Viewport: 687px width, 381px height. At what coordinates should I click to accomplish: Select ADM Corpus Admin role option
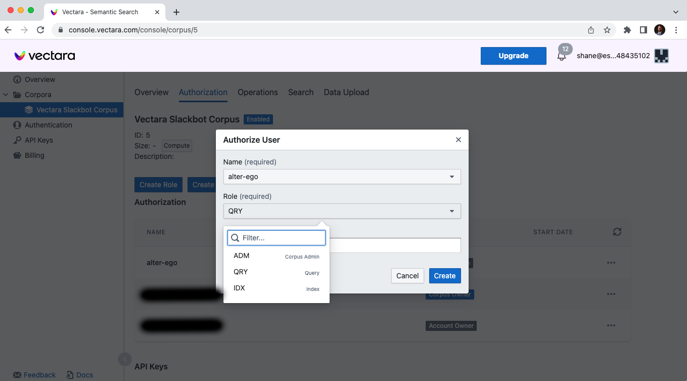click(x=276, y=256)
